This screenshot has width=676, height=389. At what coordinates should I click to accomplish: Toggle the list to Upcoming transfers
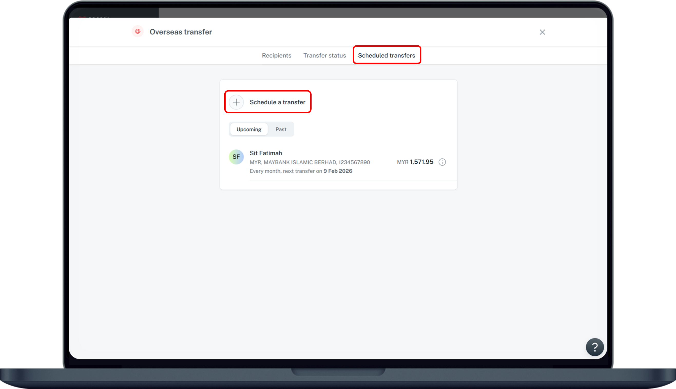[249, 129]
